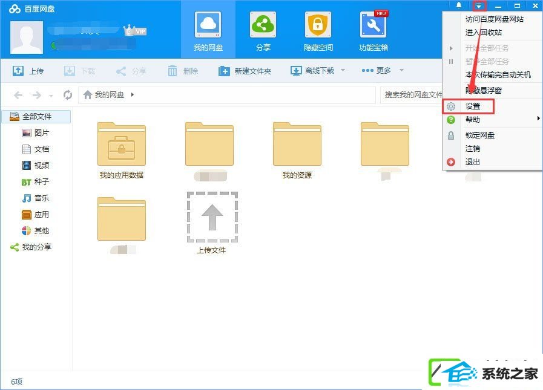Click the home icon in path bar

88,94
